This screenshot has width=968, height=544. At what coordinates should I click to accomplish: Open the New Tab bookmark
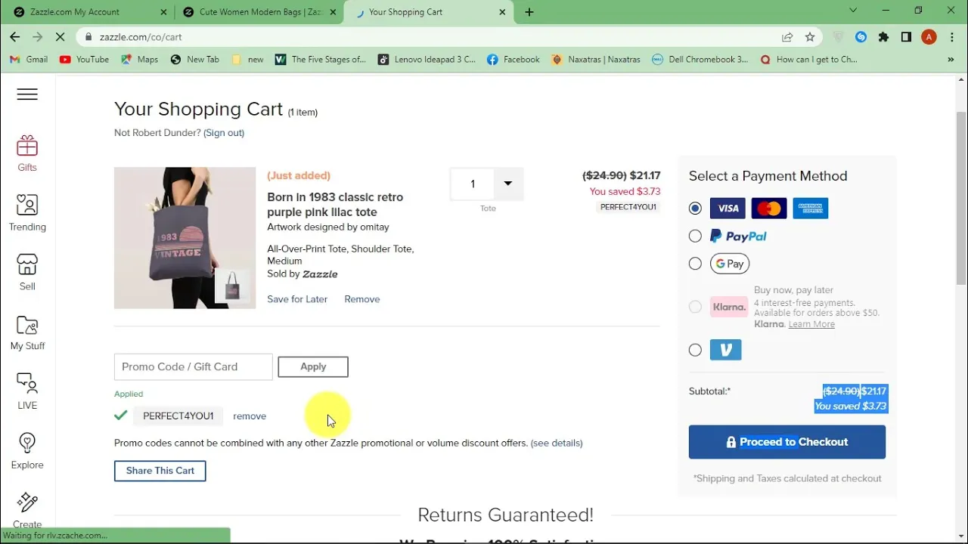194,60
